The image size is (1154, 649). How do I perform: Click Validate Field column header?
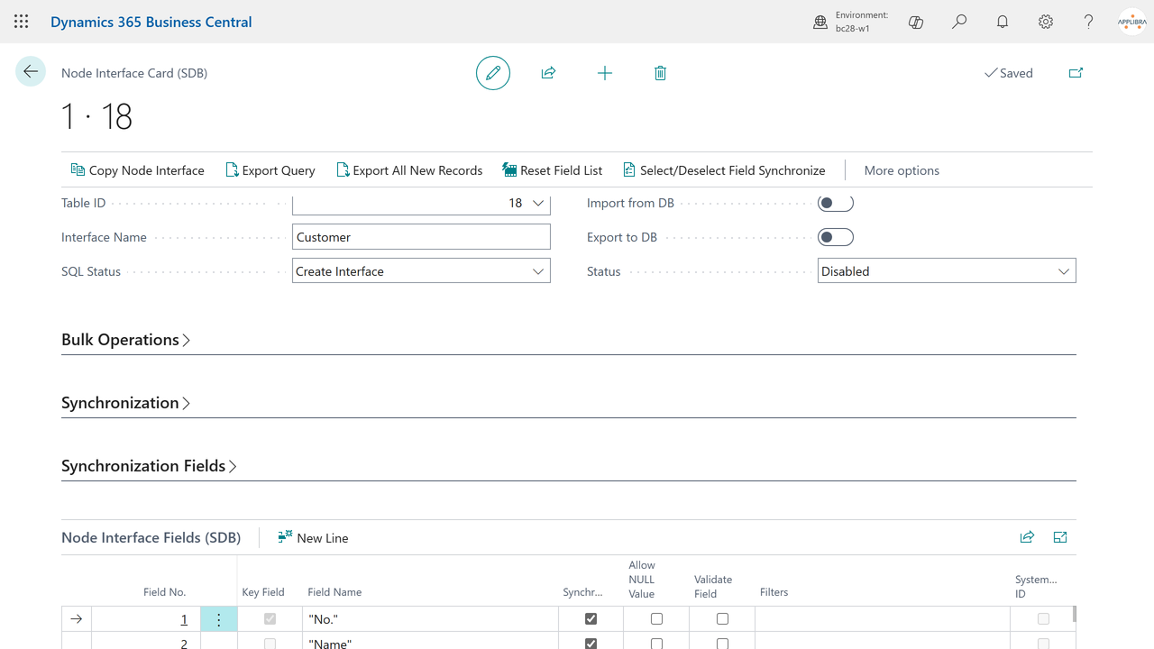tap(713, 586)
